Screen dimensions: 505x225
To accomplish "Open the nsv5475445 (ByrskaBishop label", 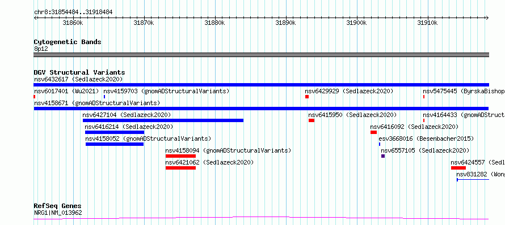I will pos(464,91).
